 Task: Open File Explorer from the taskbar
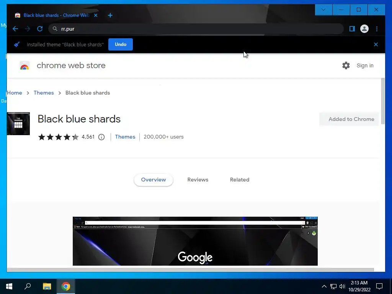(x=47, y=286)
